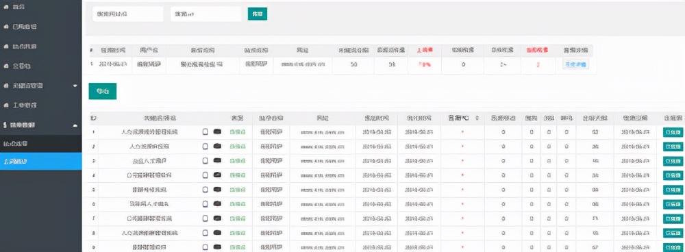
Task: Click the teal action button in row 9
Action: pyautogui.click(x=673, y=247)
